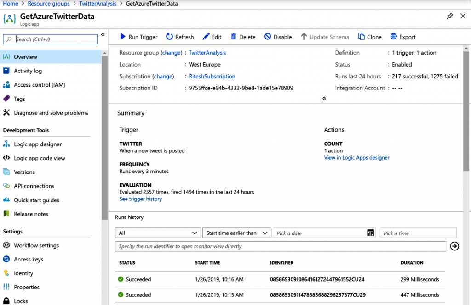This screenshot has height=305, width=471.
Task: Click the Delete trash icon
Action: (234, 37)
